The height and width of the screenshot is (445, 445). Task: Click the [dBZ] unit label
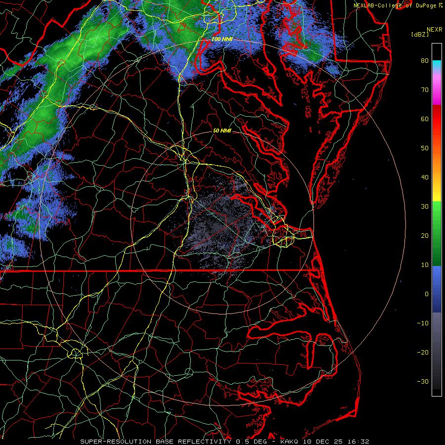420,34
